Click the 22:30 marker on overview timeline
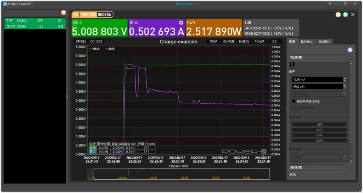 pyautogui.click(x=153, y=178)
